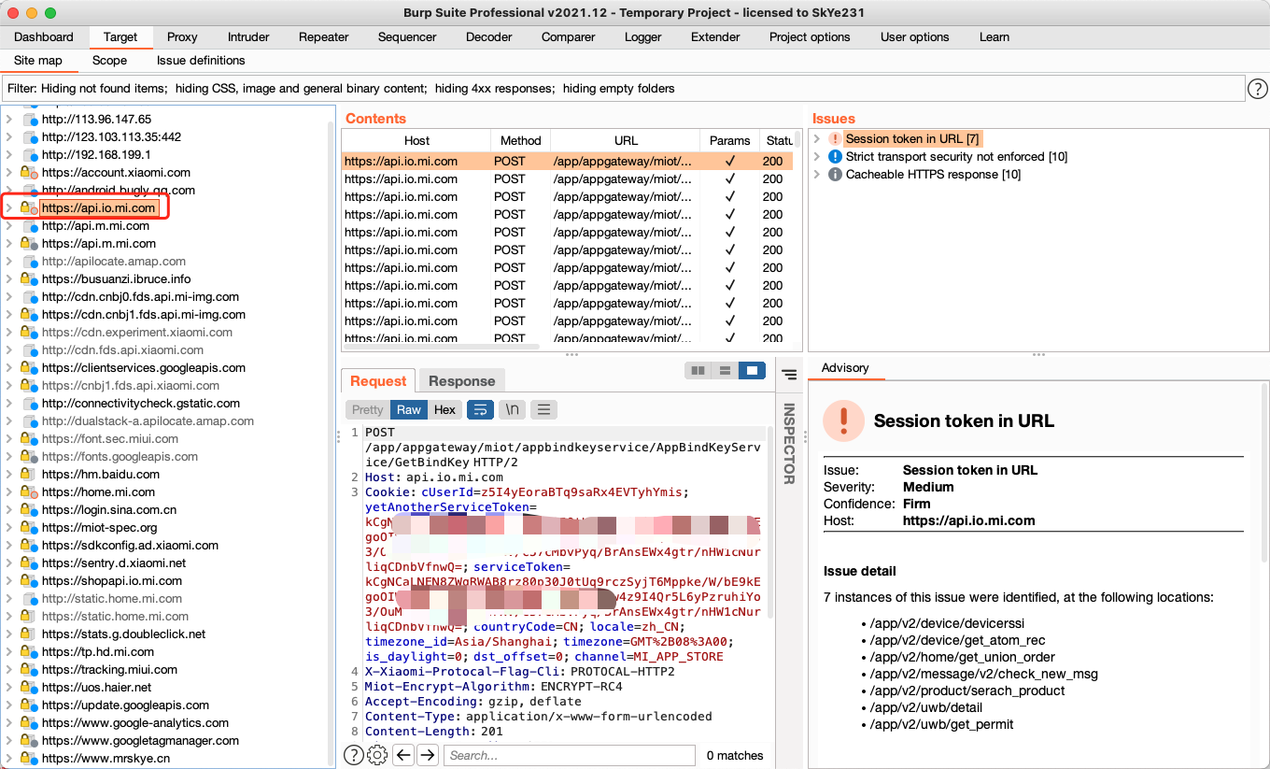Sort contents by the URL column header
This screenshot has height=769, width=1270.
626,141
